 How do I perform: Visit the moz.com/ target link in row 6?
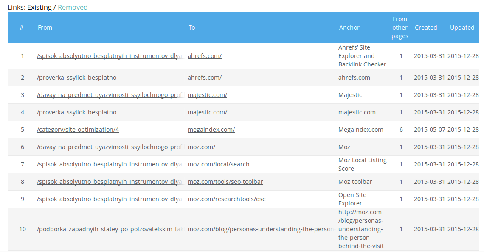(202, 147)
